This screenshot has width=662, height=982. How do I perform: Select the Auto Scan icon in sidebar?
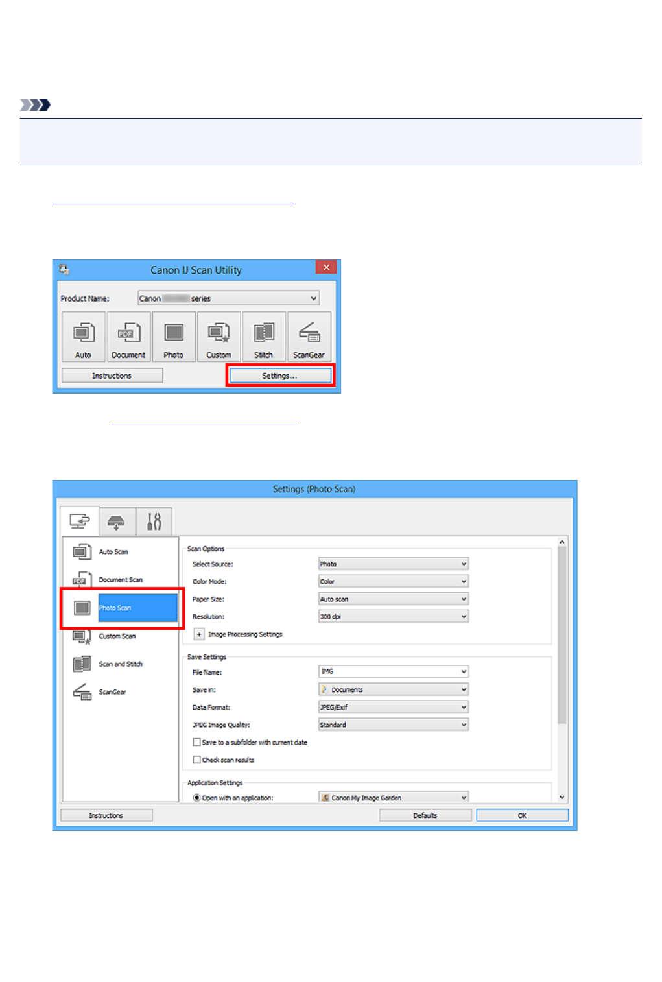(82, 551)
